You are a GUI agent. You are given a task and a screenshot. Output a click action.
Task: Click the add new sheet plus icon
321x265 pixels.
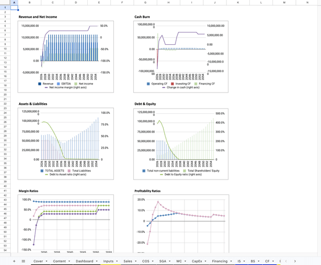click(14, 261)
